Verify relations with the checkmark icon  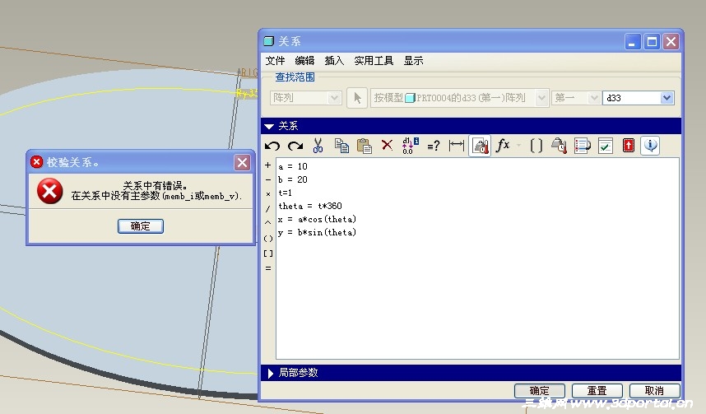point(605,146)
